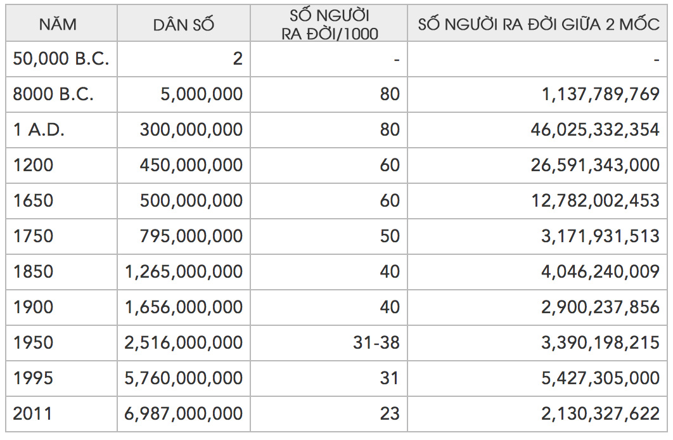Viewport: 673px width, 440px height.
Task: Click the 1650 year cell
Action: [x=33, y=201]
